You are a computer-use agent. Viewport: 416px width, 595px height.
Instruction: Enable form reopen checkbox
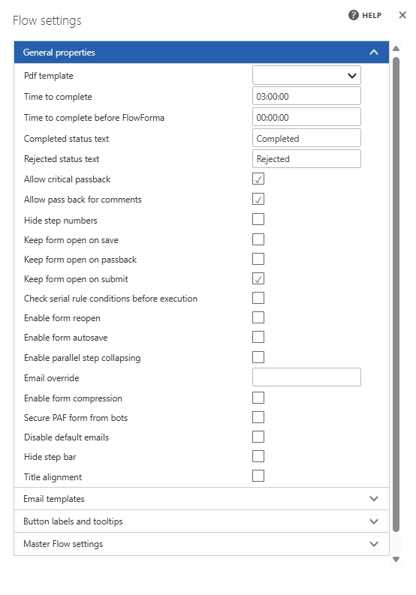(x=258, y=317)
